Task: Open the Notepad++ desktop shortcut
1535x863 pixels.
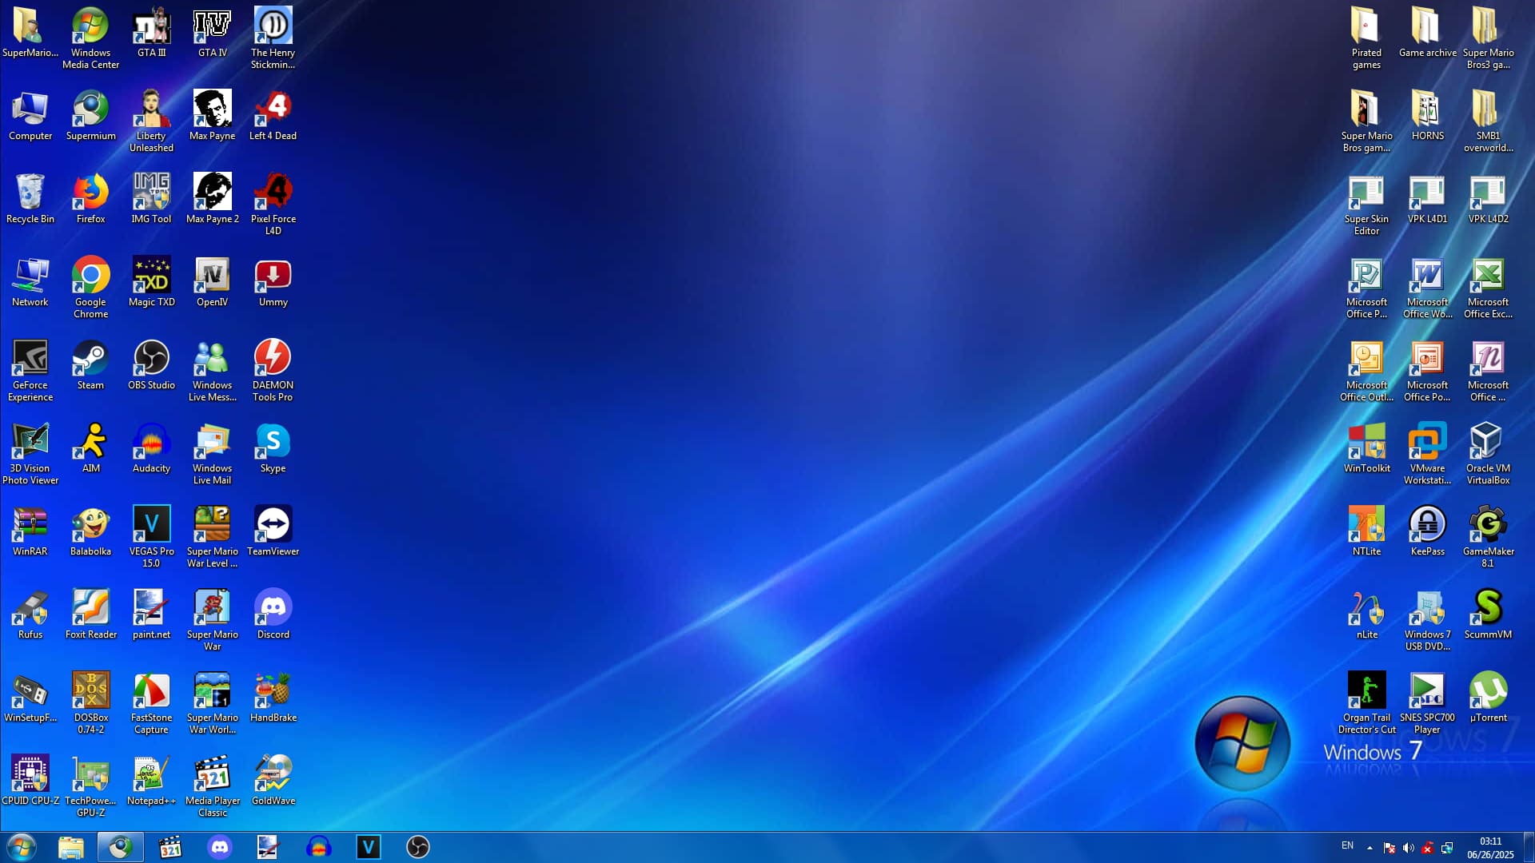Action: [x=151, y=781]
